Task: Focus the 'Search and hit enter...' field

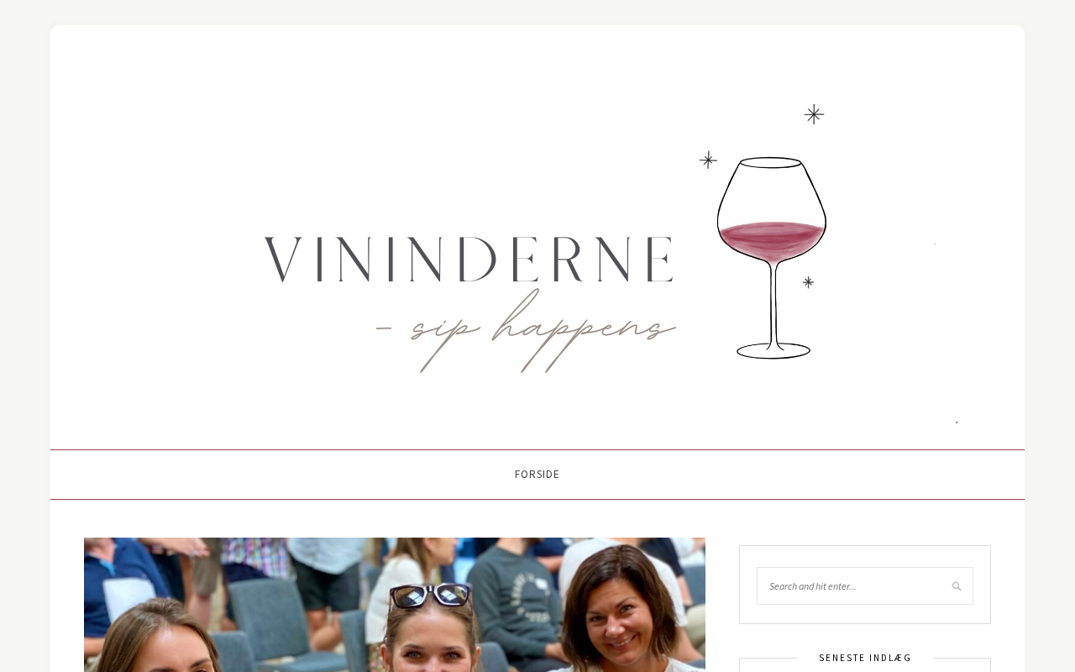Action: 865,585
